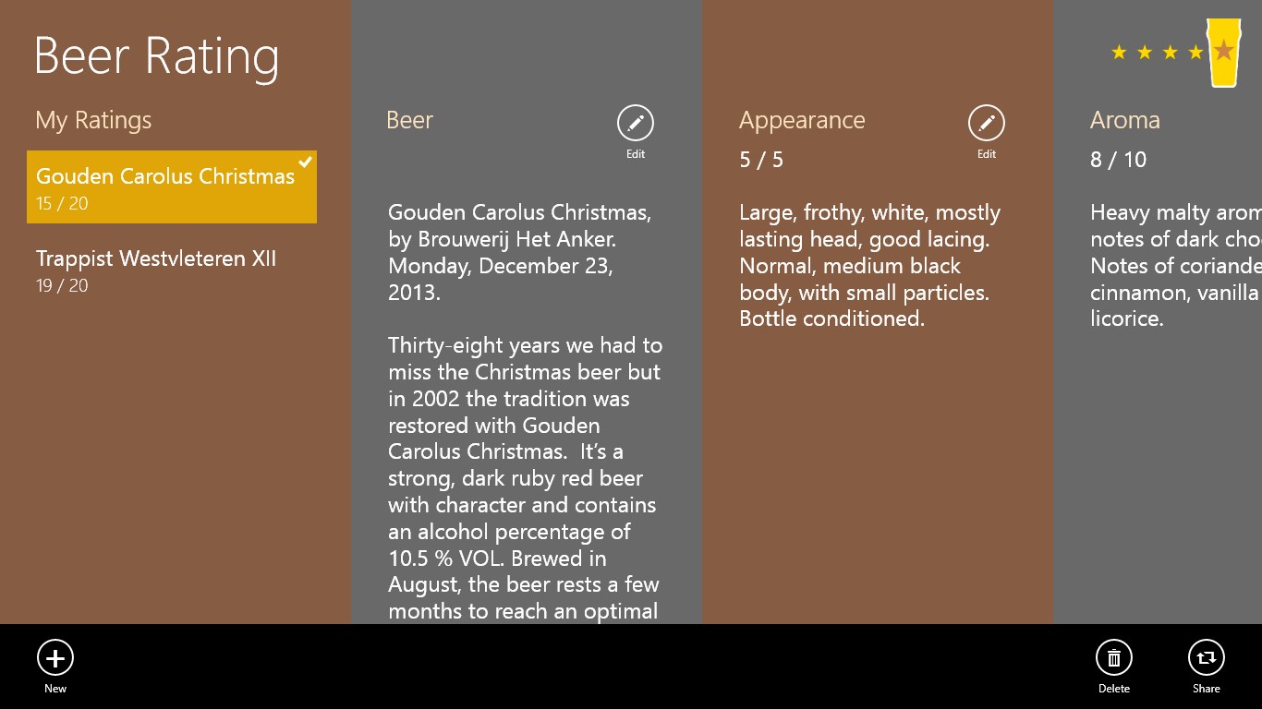1262x709 pixels.
Task: Click the Share icon in app bar
Action: [1206, 658]
